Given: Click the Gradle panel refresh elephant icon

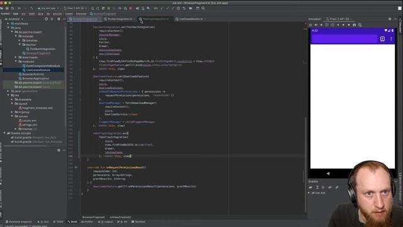Looking at the screenshot, I should pos(310,187).
